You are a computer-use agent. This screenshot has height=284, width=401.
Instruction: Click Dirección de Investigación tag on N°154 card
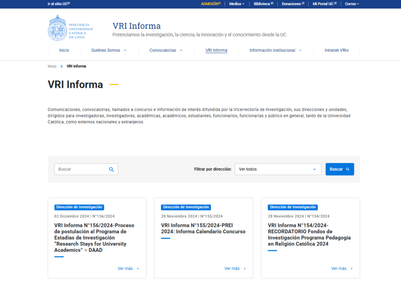point(293,207)
